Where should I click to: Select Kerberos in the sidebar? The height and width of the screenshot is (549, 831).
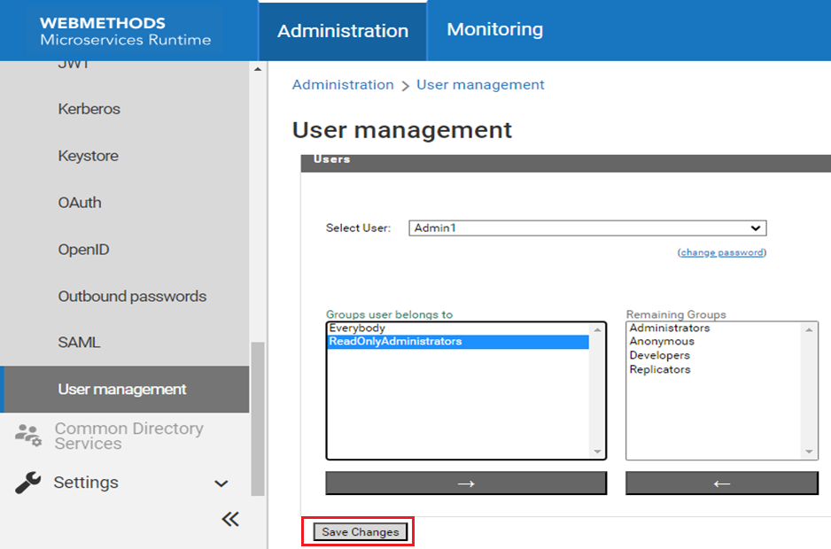click(89, 109)
